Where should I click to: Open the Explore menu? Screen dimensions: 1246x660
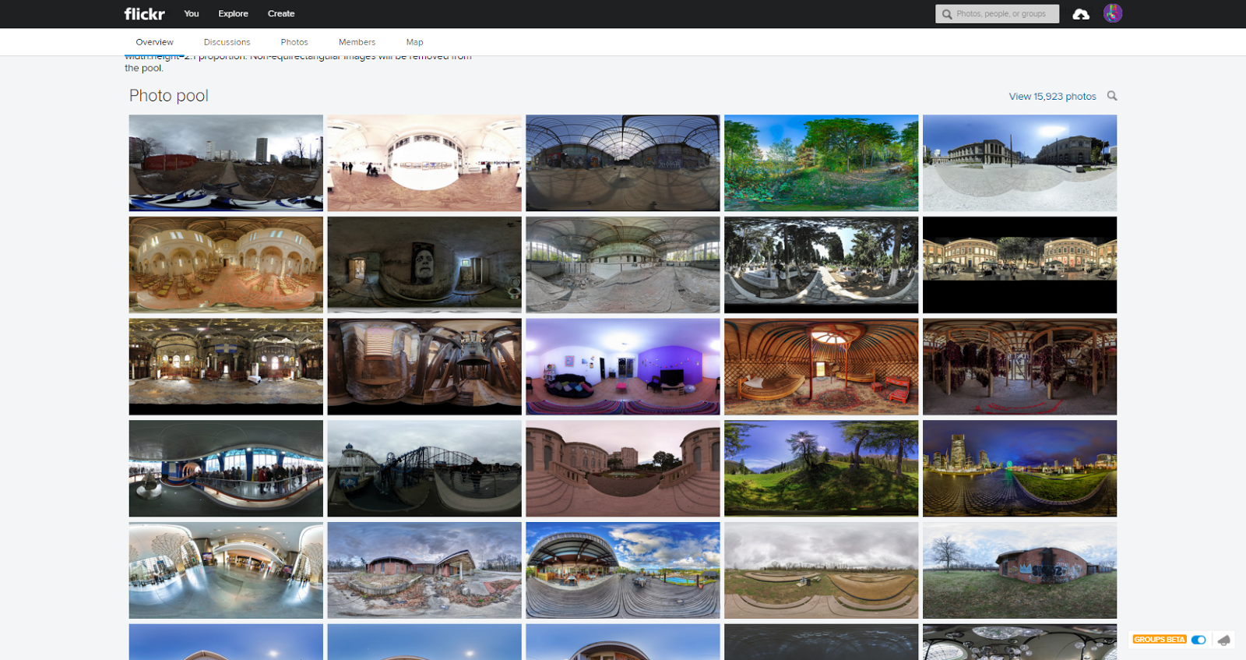(x=233, y=14)
